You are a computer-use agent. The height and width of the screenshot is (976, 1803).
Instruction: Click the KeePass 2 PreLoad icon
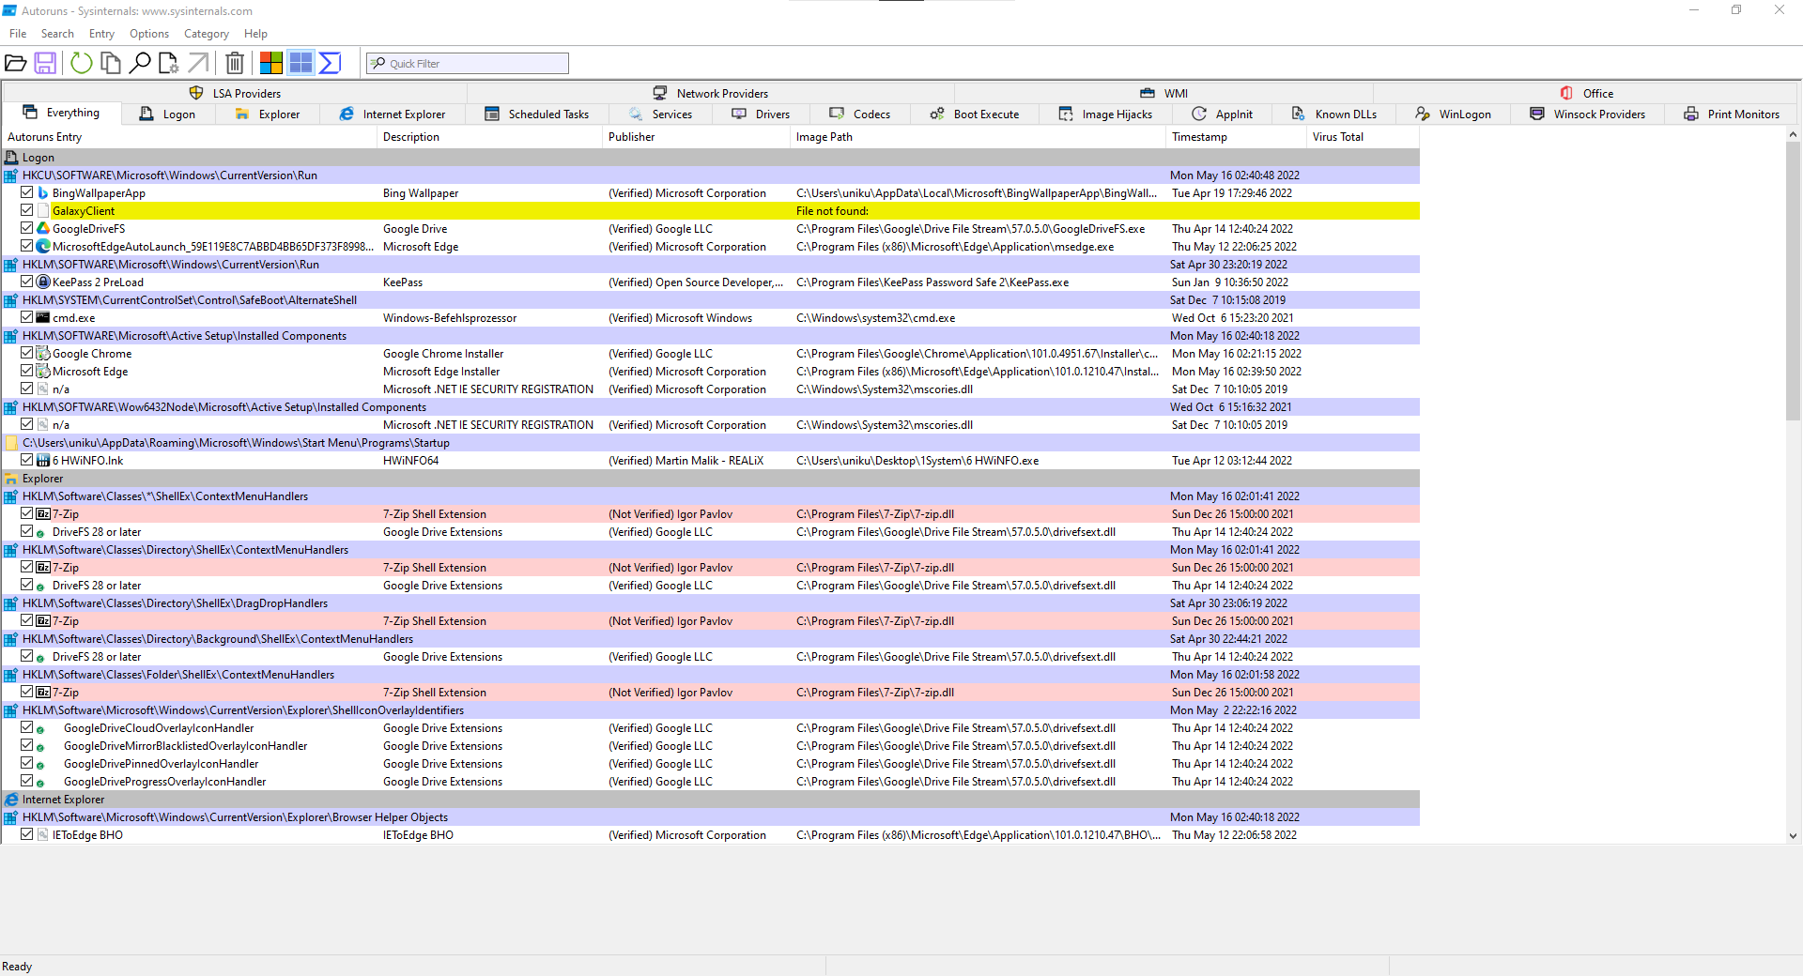[42, 282]
